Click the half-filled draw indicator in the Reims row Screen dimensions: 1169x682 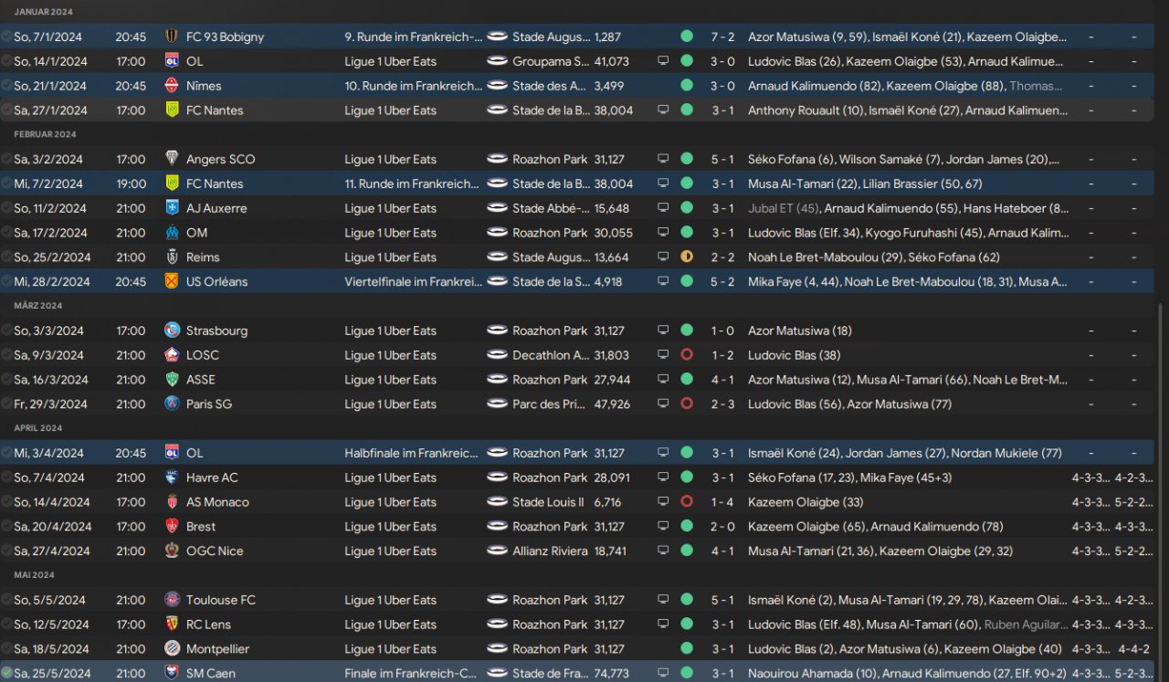tap(687, 257)
